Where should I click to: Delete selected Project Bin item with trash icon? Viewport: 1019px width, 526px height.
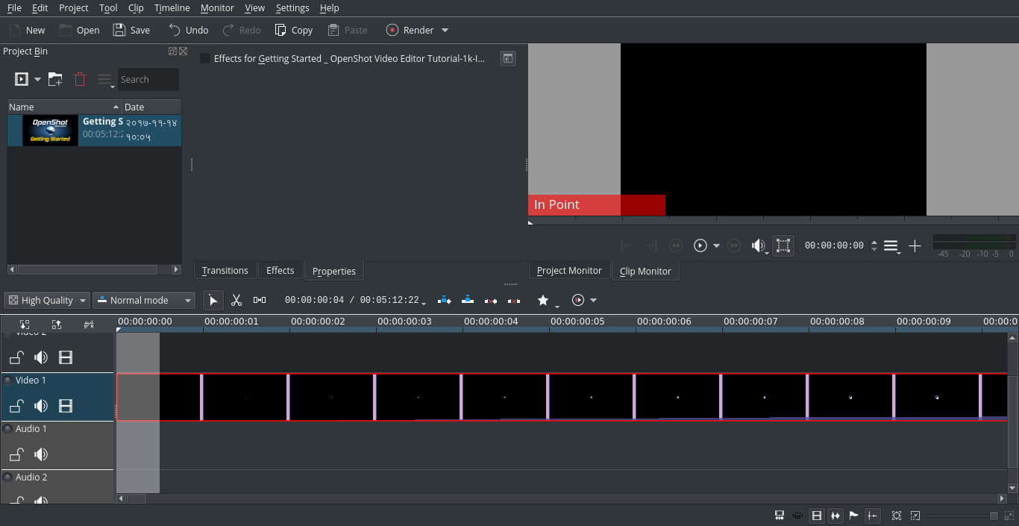(x=79, y=78)
